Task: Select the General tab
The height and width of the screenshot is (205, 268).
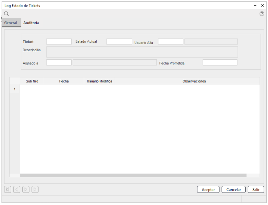Action: tap(11, 23)
